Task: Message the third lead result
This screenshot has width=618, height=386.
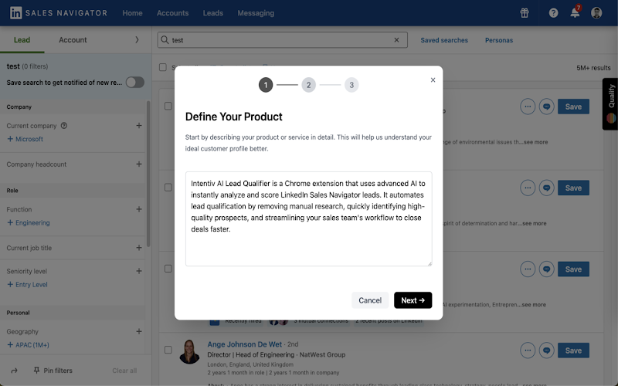Action: pos(547,269)
